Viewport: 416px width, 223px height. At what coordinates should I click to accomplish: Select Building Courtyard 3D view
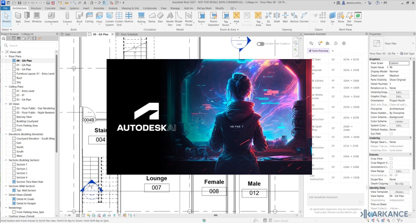(27, 121)
